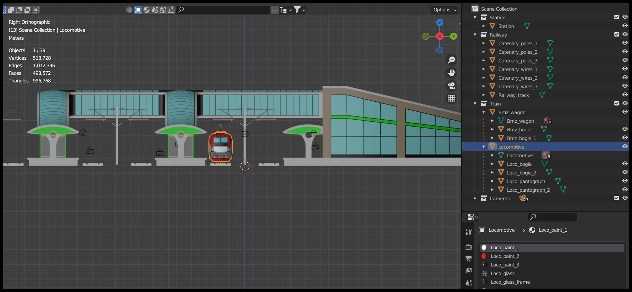632x292 pixels.
Task: Open the Tool properties tab (wrench icon)
Action: pyautogui.click(x=468, y=232)
